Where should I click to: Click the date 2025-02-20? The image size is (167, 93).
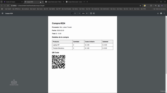click(x=60, y=30)
